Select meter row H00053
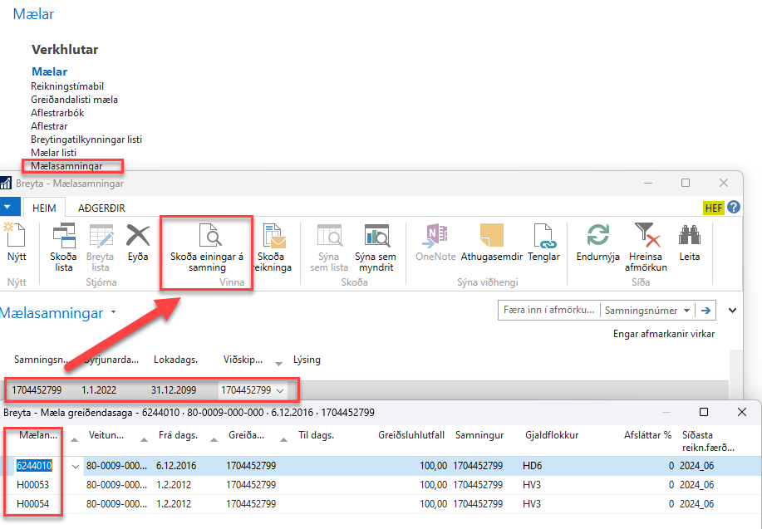 tap(34, 484)
